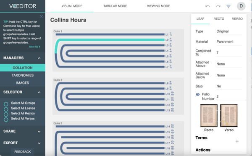This screenshot has height=156, width=252.
Task: Click the VCEditor logo
Action: pos(23,6)
